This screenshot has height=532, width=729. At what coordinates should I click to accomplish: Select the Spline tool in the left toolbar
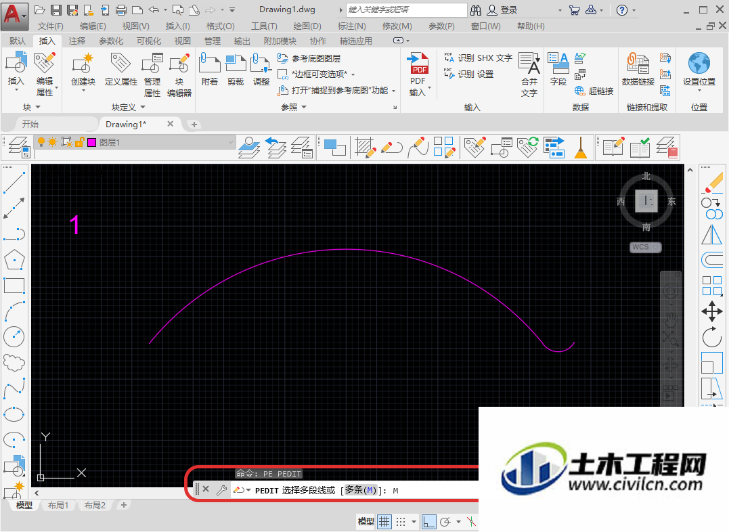tap(14, 389)
